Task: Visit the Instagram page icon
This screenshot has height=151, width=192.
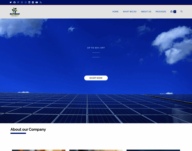Action: (x=26, y=2)
